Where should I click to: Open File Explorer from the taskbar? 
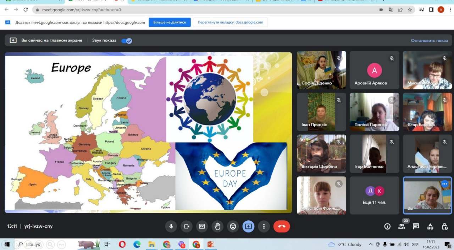(152, 244)
